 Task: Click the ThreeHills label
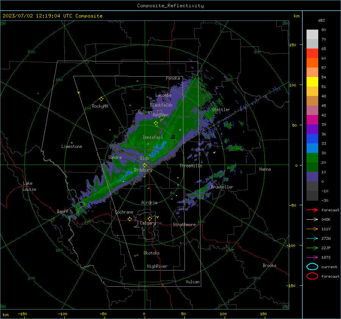(x=191, y=166)
